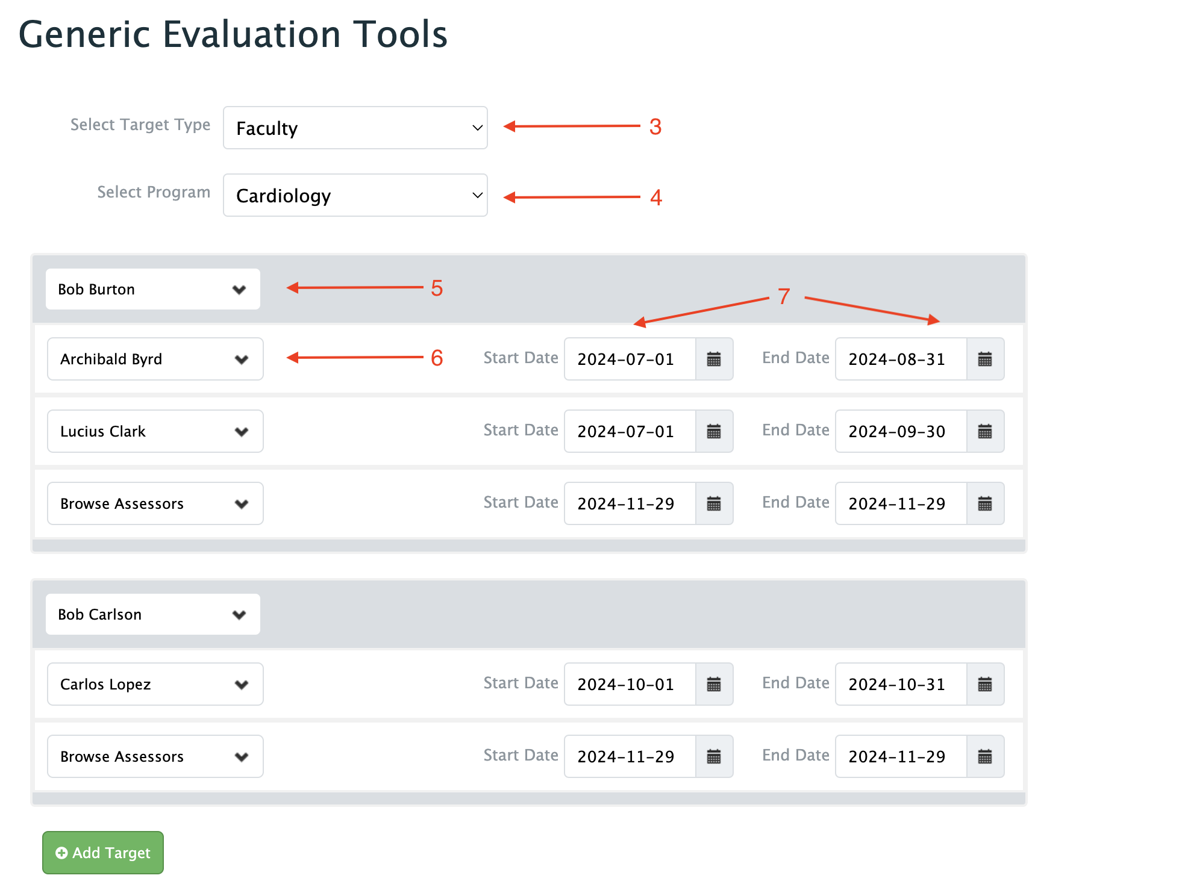Expand the Bob Burton target dropdown
Screen dimensions: 1182x890
point(153,290)
